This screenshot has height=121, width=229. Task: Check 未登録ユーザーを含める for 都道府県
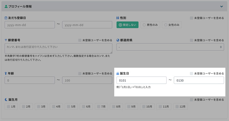click(192, 40)
